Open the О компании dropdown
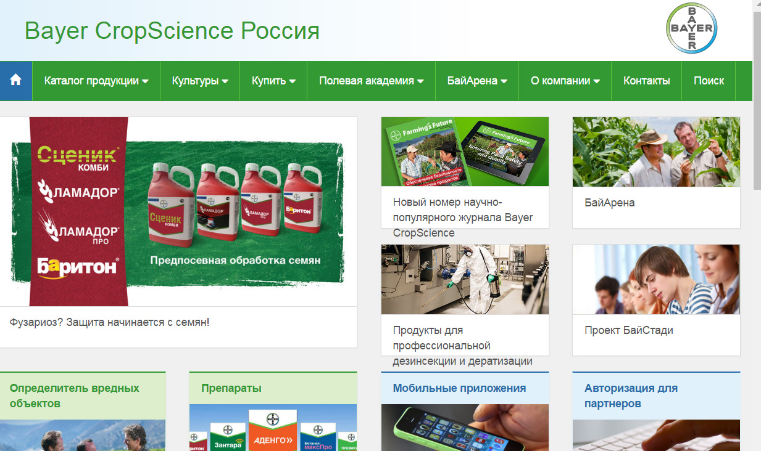 (565, 81)
